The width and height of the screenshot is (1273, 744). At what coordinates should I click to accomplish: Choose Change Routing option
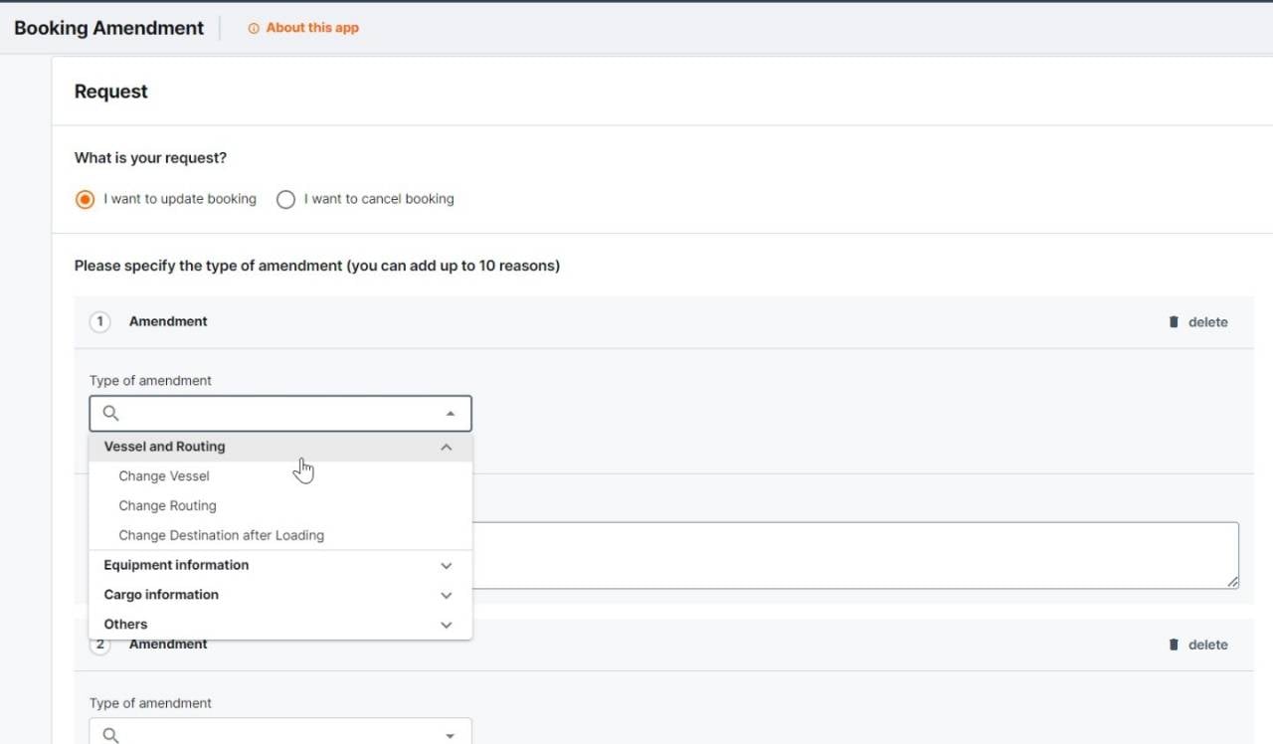pos(167,506)
